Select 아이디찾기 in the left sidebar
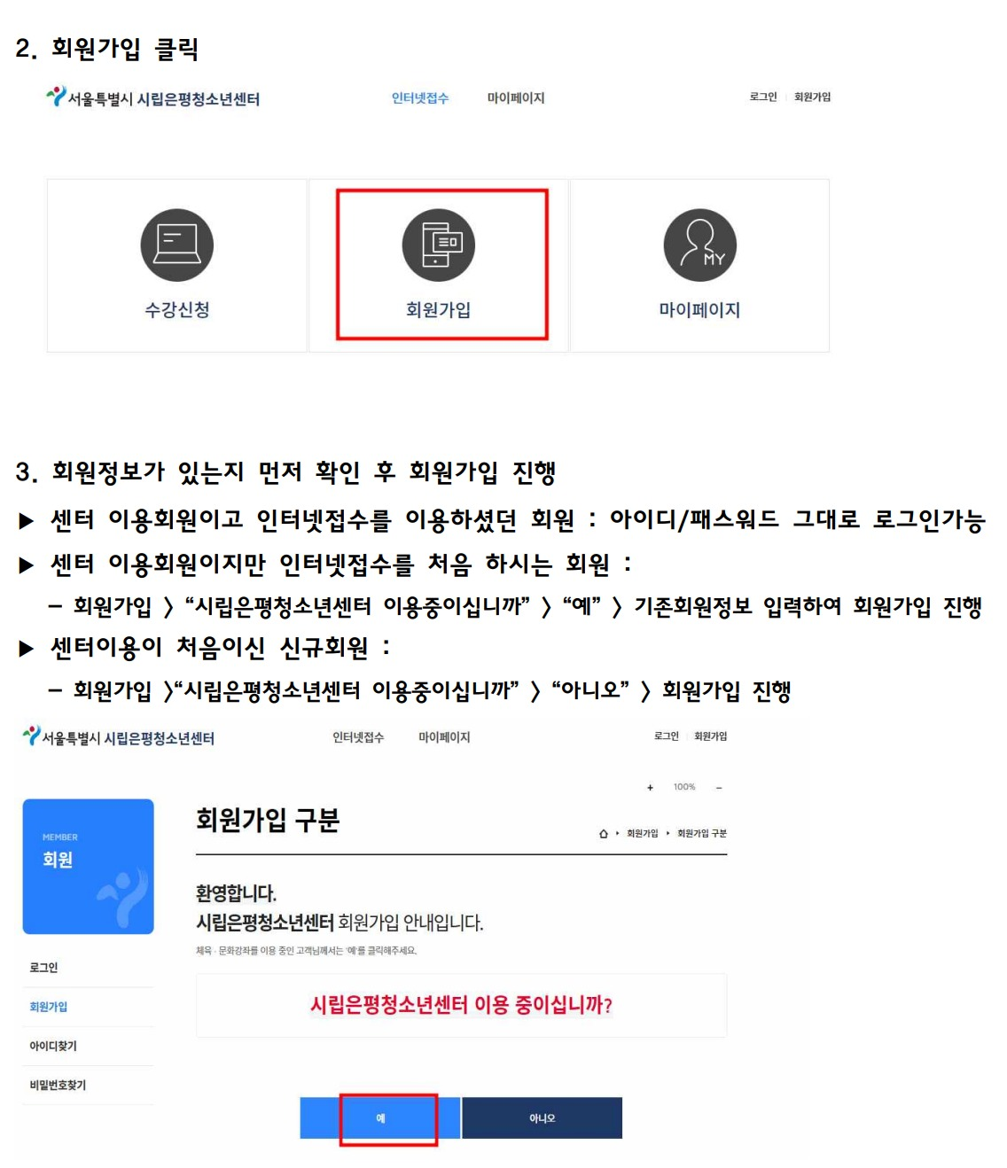 pos(53,1046)
